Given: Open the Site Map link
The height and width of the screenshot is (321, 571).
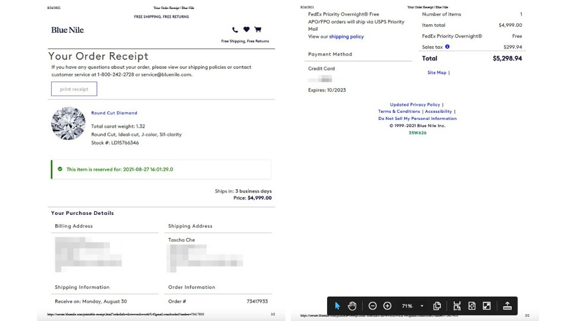Looking at the screenshot, I should [436, 72].
